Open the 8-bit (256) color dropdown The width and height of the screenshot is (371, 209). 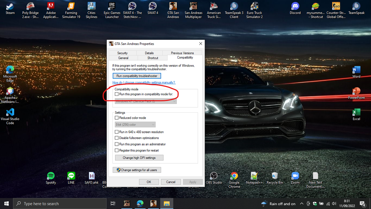(135, 125)
